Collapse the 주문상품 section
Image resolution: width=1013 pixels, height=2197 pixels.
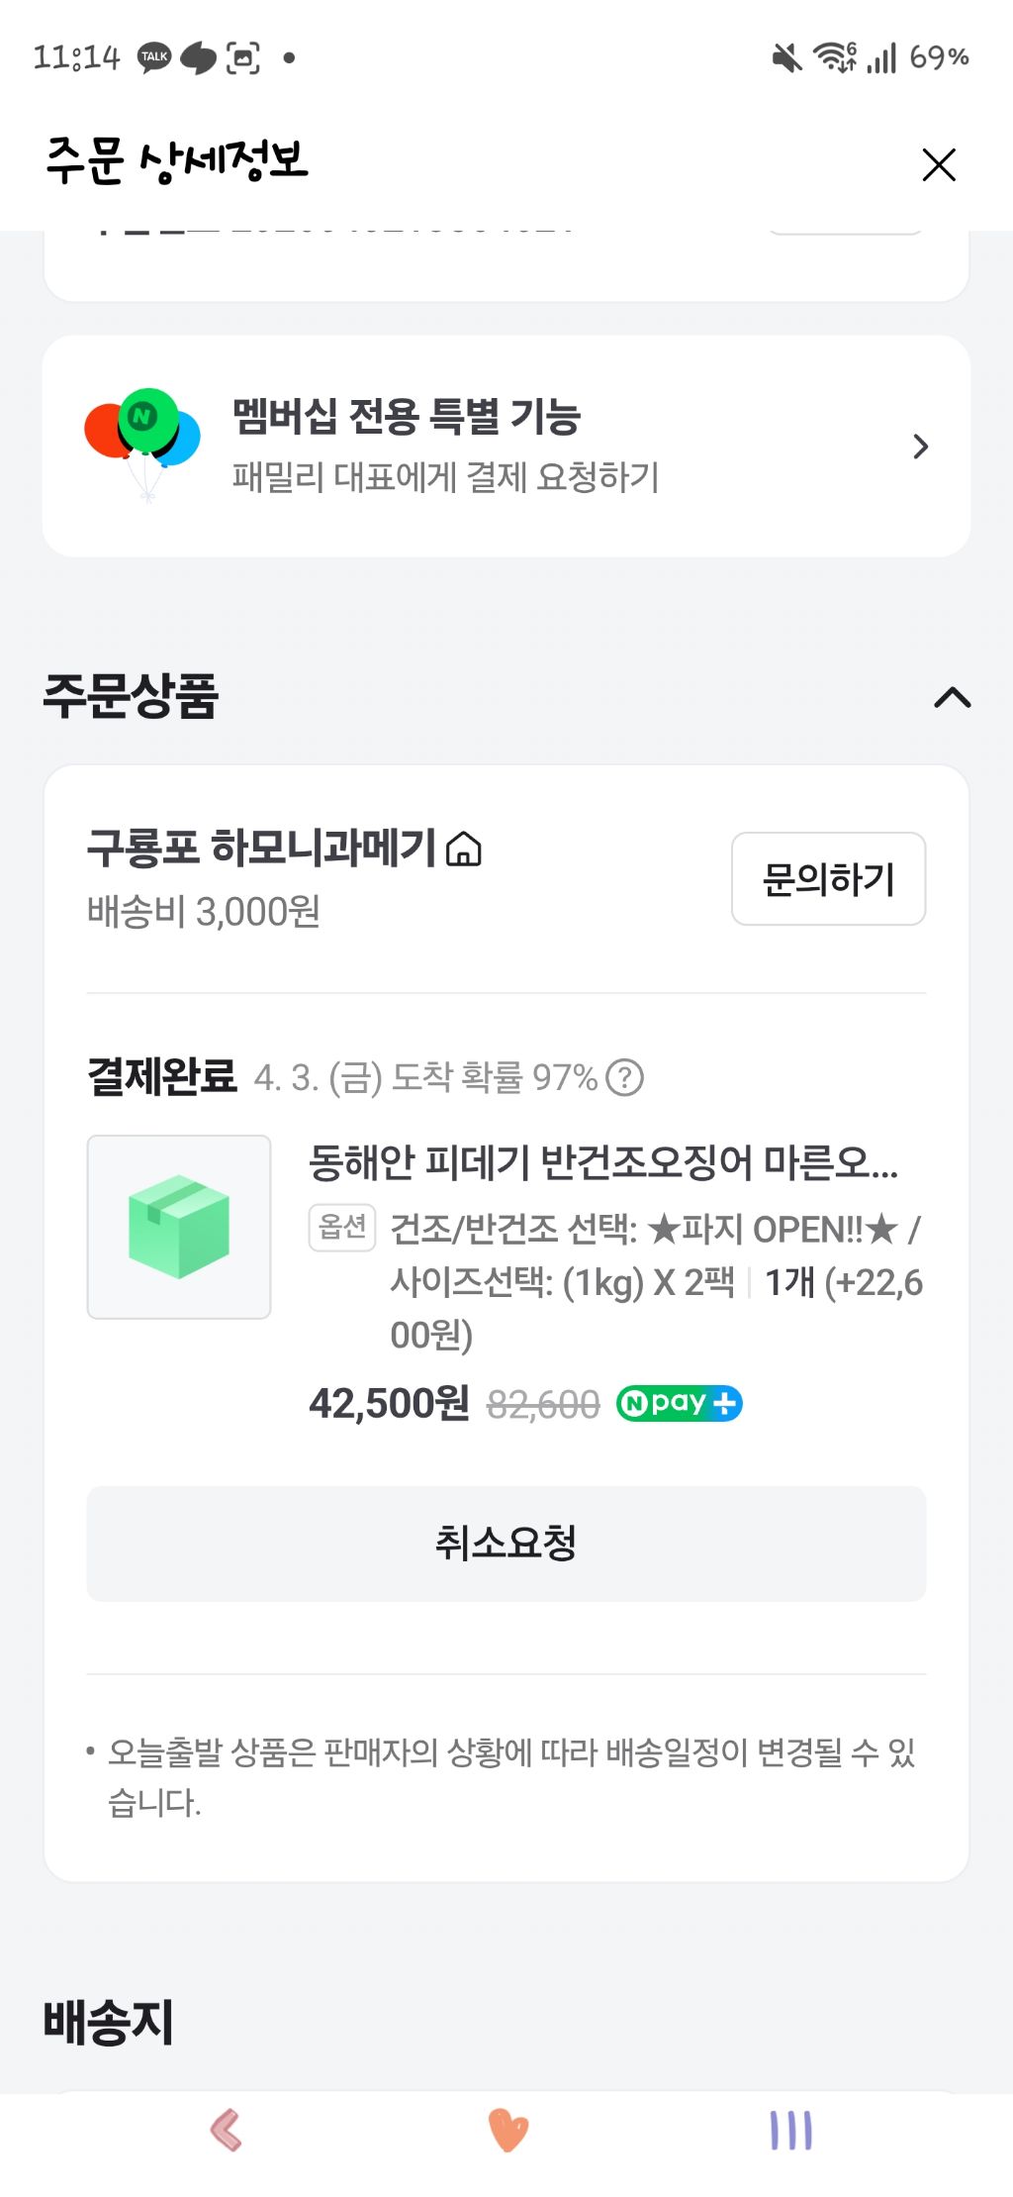click(x=952, y=698)
